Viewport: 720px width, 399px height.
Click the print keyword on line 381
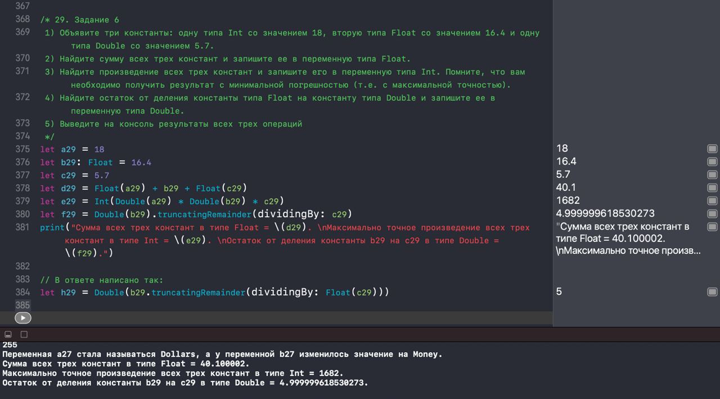52,228
